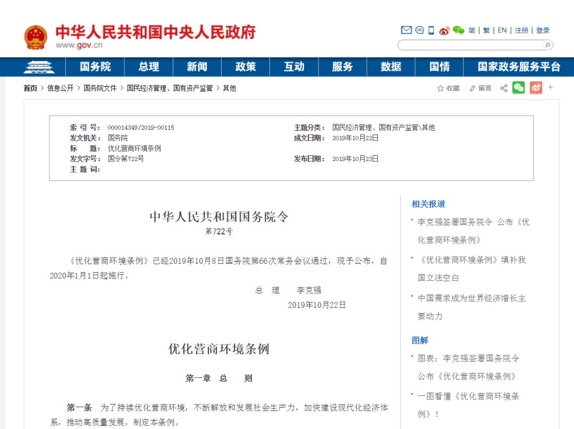Click the 登录 login link

(543, 30)
